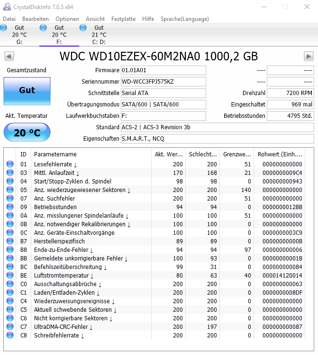Click status orb of UltraDMA-CRC-Fehler row
Image resolution: width=318 pixels, height=355 pixels.
10,326
